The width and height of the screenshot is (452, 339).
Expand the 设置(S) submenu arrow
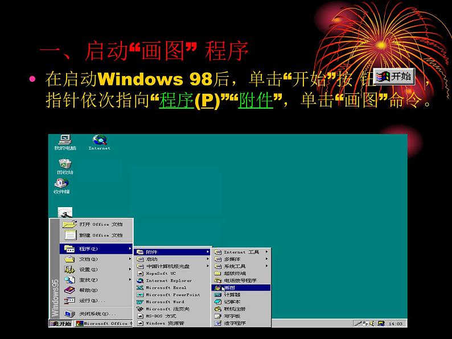pyautogui.click(x=130, y=269)
